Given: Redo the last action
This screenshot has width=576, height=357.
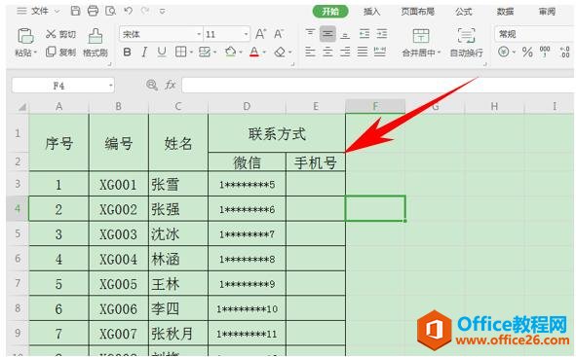Looking at the screenshot, I should point(145,11).
